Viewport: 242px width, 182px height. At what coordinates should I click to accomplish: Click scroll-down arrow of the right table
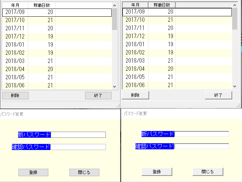pos(235,86)
